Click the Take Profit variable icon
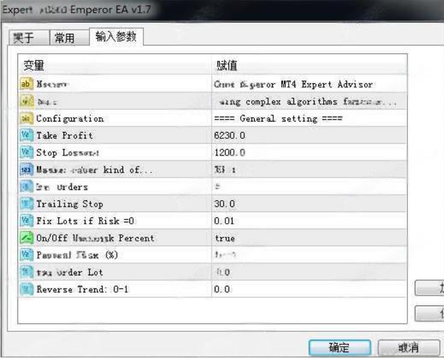Screen dimensions: 444x358 tap(26, 136)
